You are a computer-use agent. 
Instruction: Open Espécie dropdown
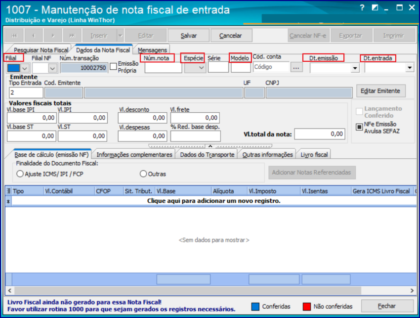(202, 68)
